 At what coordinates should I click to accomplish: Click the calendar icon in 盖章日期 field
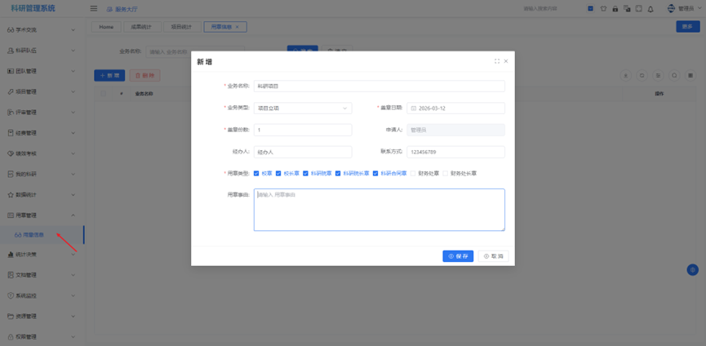pos(414,108)
